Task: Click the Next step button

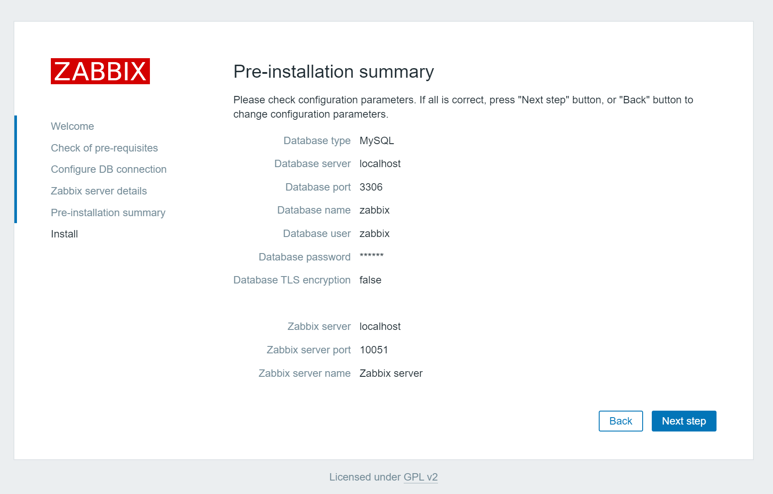Action: click(x=683, y=421)
